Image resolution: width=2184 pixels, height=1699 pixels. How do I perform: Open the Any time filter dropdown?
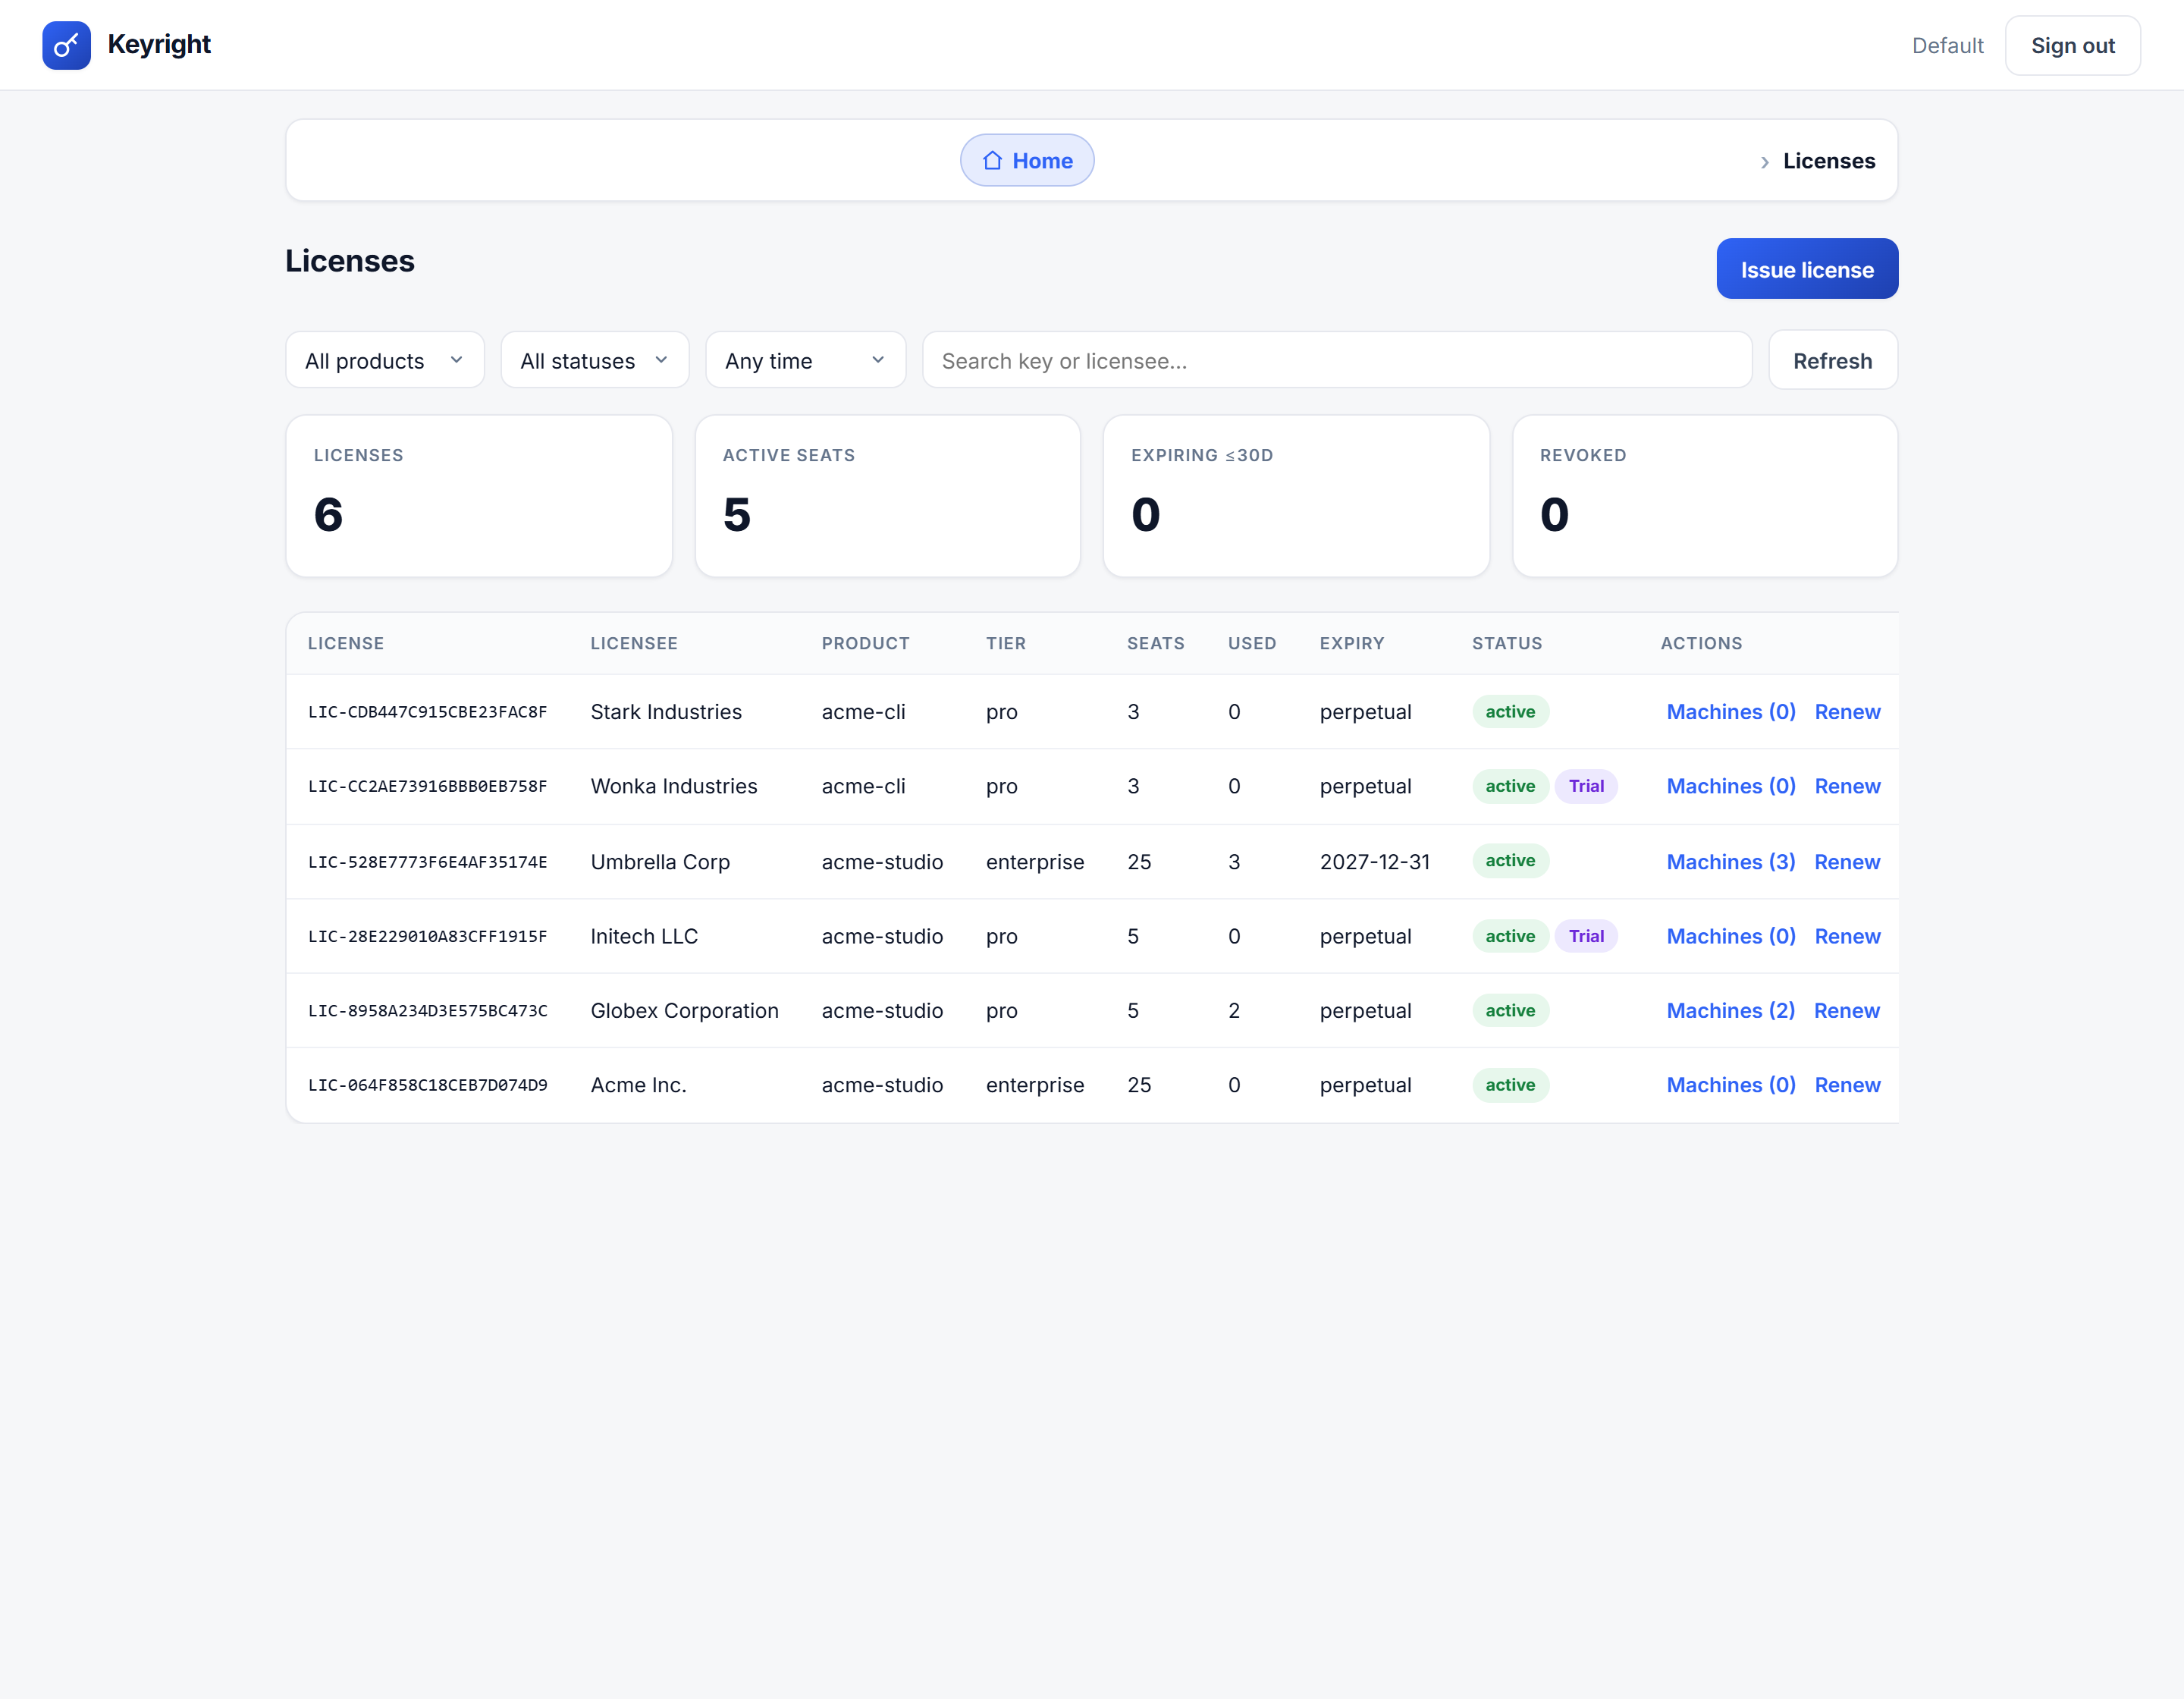(806, 360)
